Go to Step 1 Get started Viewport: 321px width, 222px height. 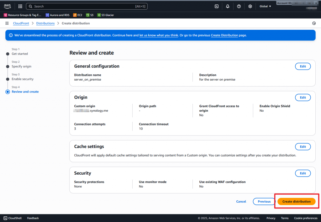click(20, 54)
